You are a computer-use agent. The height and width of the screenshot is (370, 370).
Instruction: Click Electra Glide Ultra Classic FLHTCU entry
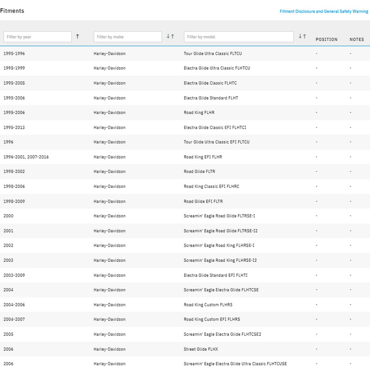coord(217,68)
